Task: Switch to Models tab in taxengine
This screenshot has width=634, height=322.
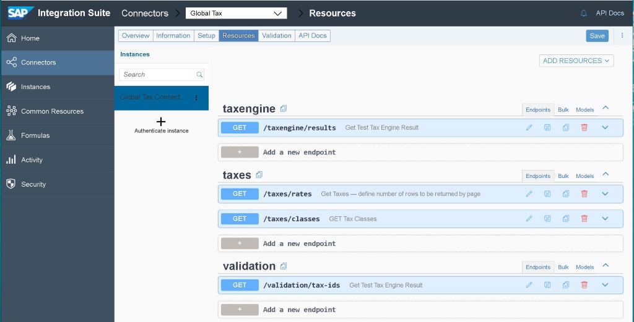Action: pyautogui.click(x=584, y=110)
